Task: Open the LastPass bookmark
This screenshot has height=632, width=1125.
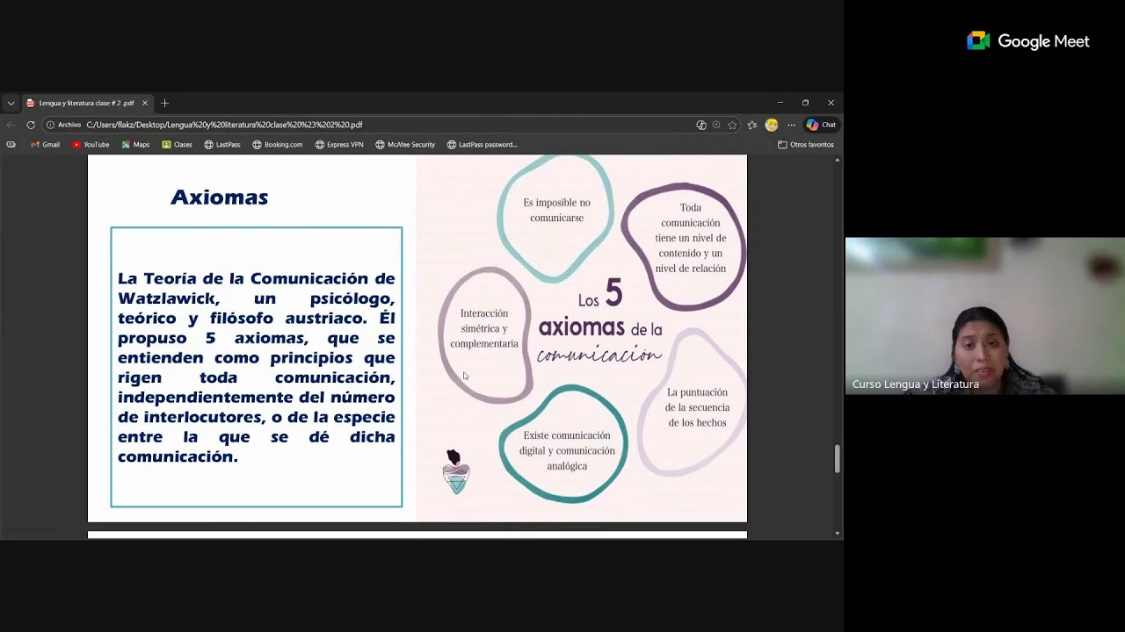Action: click(x=222, y=145)
